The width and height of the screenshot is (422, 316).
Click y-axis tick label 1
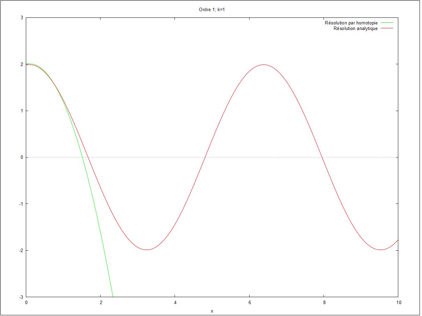[22, 111]
